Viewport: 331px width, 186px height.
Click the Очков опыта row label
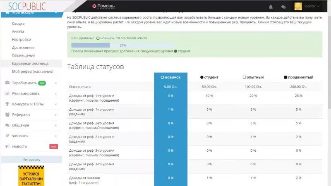click(80, 87)
